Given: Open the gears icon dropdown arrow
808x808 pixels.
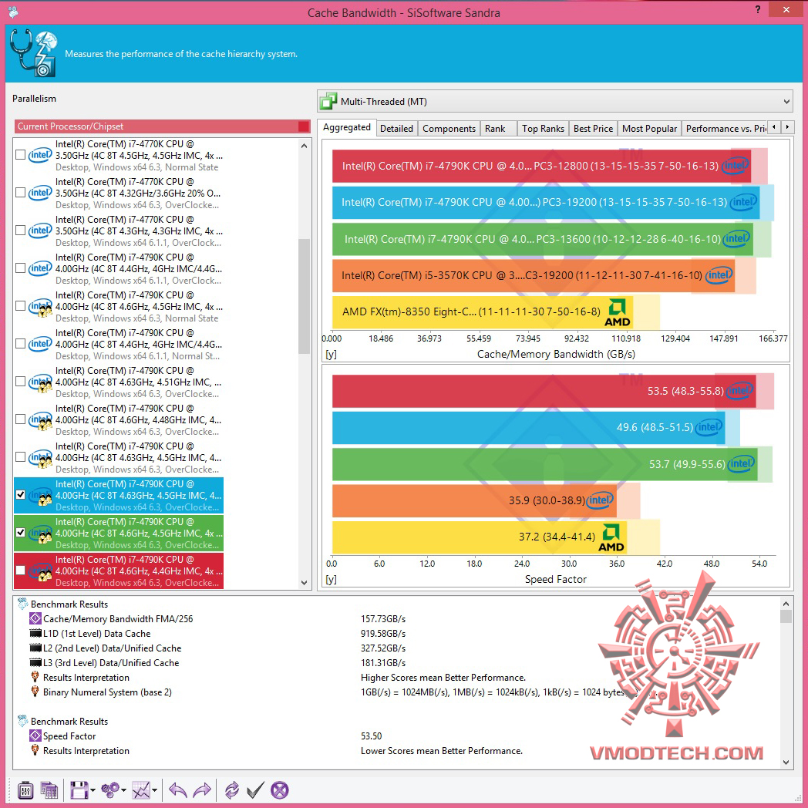Looking at the screenshot, I should click(x=123, y=790).
